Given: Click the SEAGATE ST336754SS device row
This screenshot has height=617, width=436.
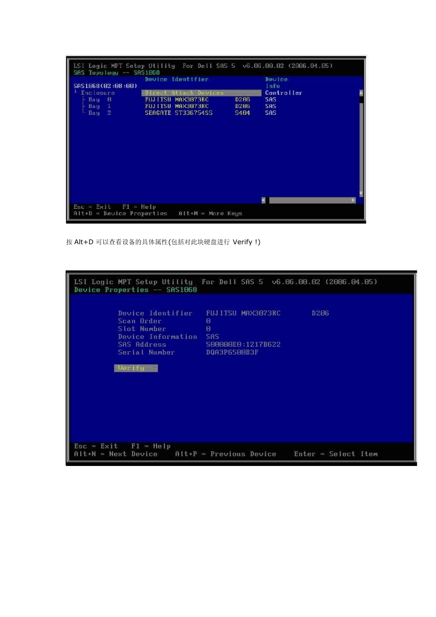Looking at the screenshot, I should coord(179,113).
